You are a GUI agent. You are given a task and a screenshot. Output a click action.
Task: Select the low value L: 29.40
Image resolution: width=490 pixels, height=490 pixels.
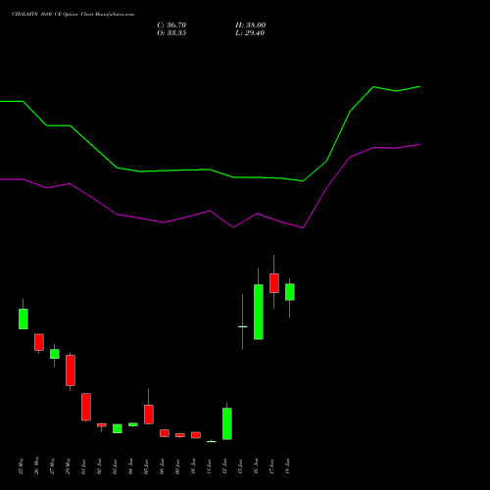point(250,33)
